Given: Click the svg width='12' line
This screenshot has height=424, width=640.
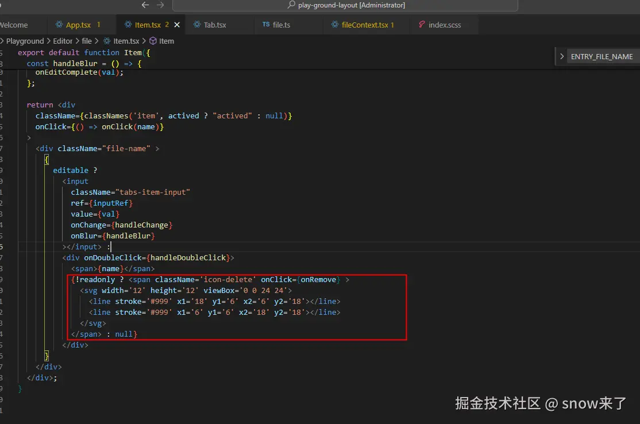Looking at the screenshot, I should click(186, 291).
